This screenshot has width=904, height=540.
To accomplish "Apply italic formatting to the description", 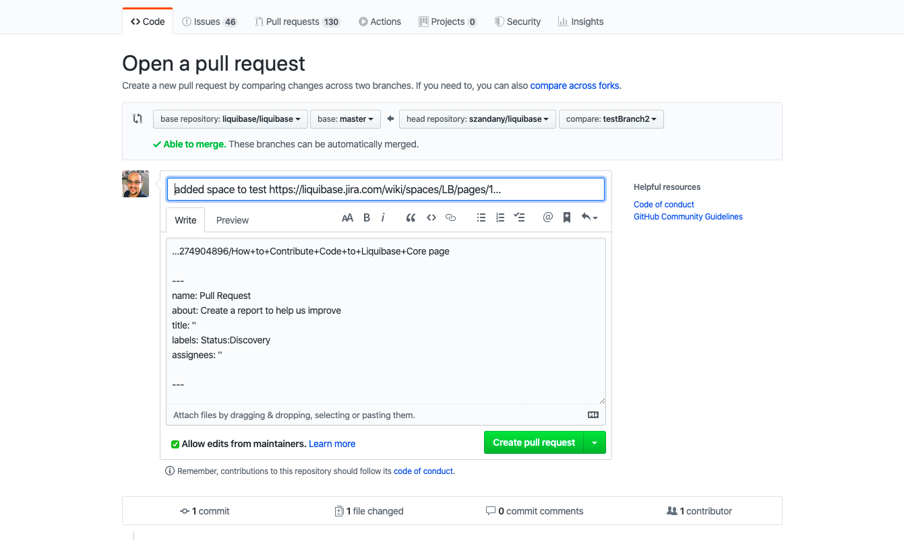I will pyautogui.click(x=382, y=217).
